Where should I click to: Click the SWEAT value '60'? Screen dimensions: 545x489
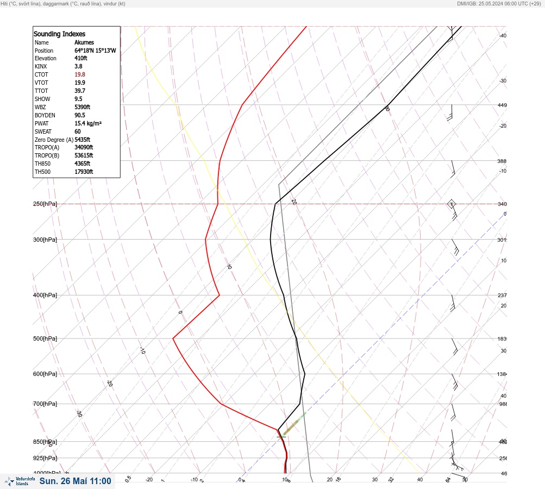coord(78,131)
